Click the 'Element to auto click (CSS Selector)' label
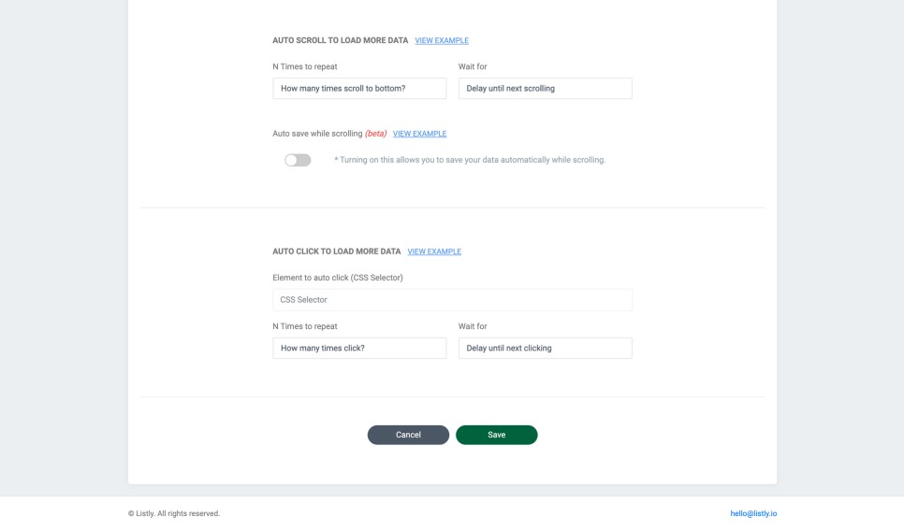The width and height of the screenshot is (904, 531). (338, 278)
